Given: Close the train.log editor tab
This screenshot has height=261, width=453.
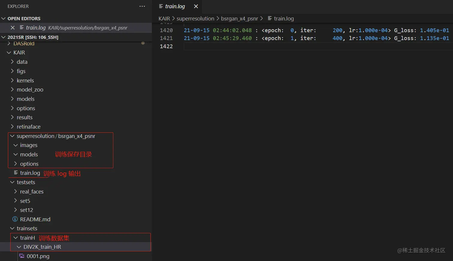Looking at the screenshot, I should (196, 6).
